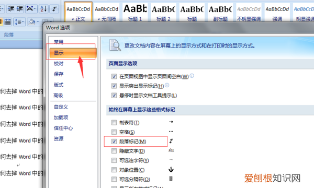The image size is (314, 188).
Task: Apply the 正文 style from gallery
Action: (x=78, y=13)
